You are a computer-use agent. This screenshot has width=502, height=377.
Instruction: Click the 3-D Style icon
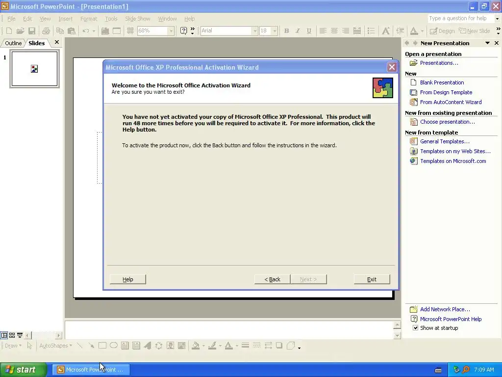[x=291, y=346]
